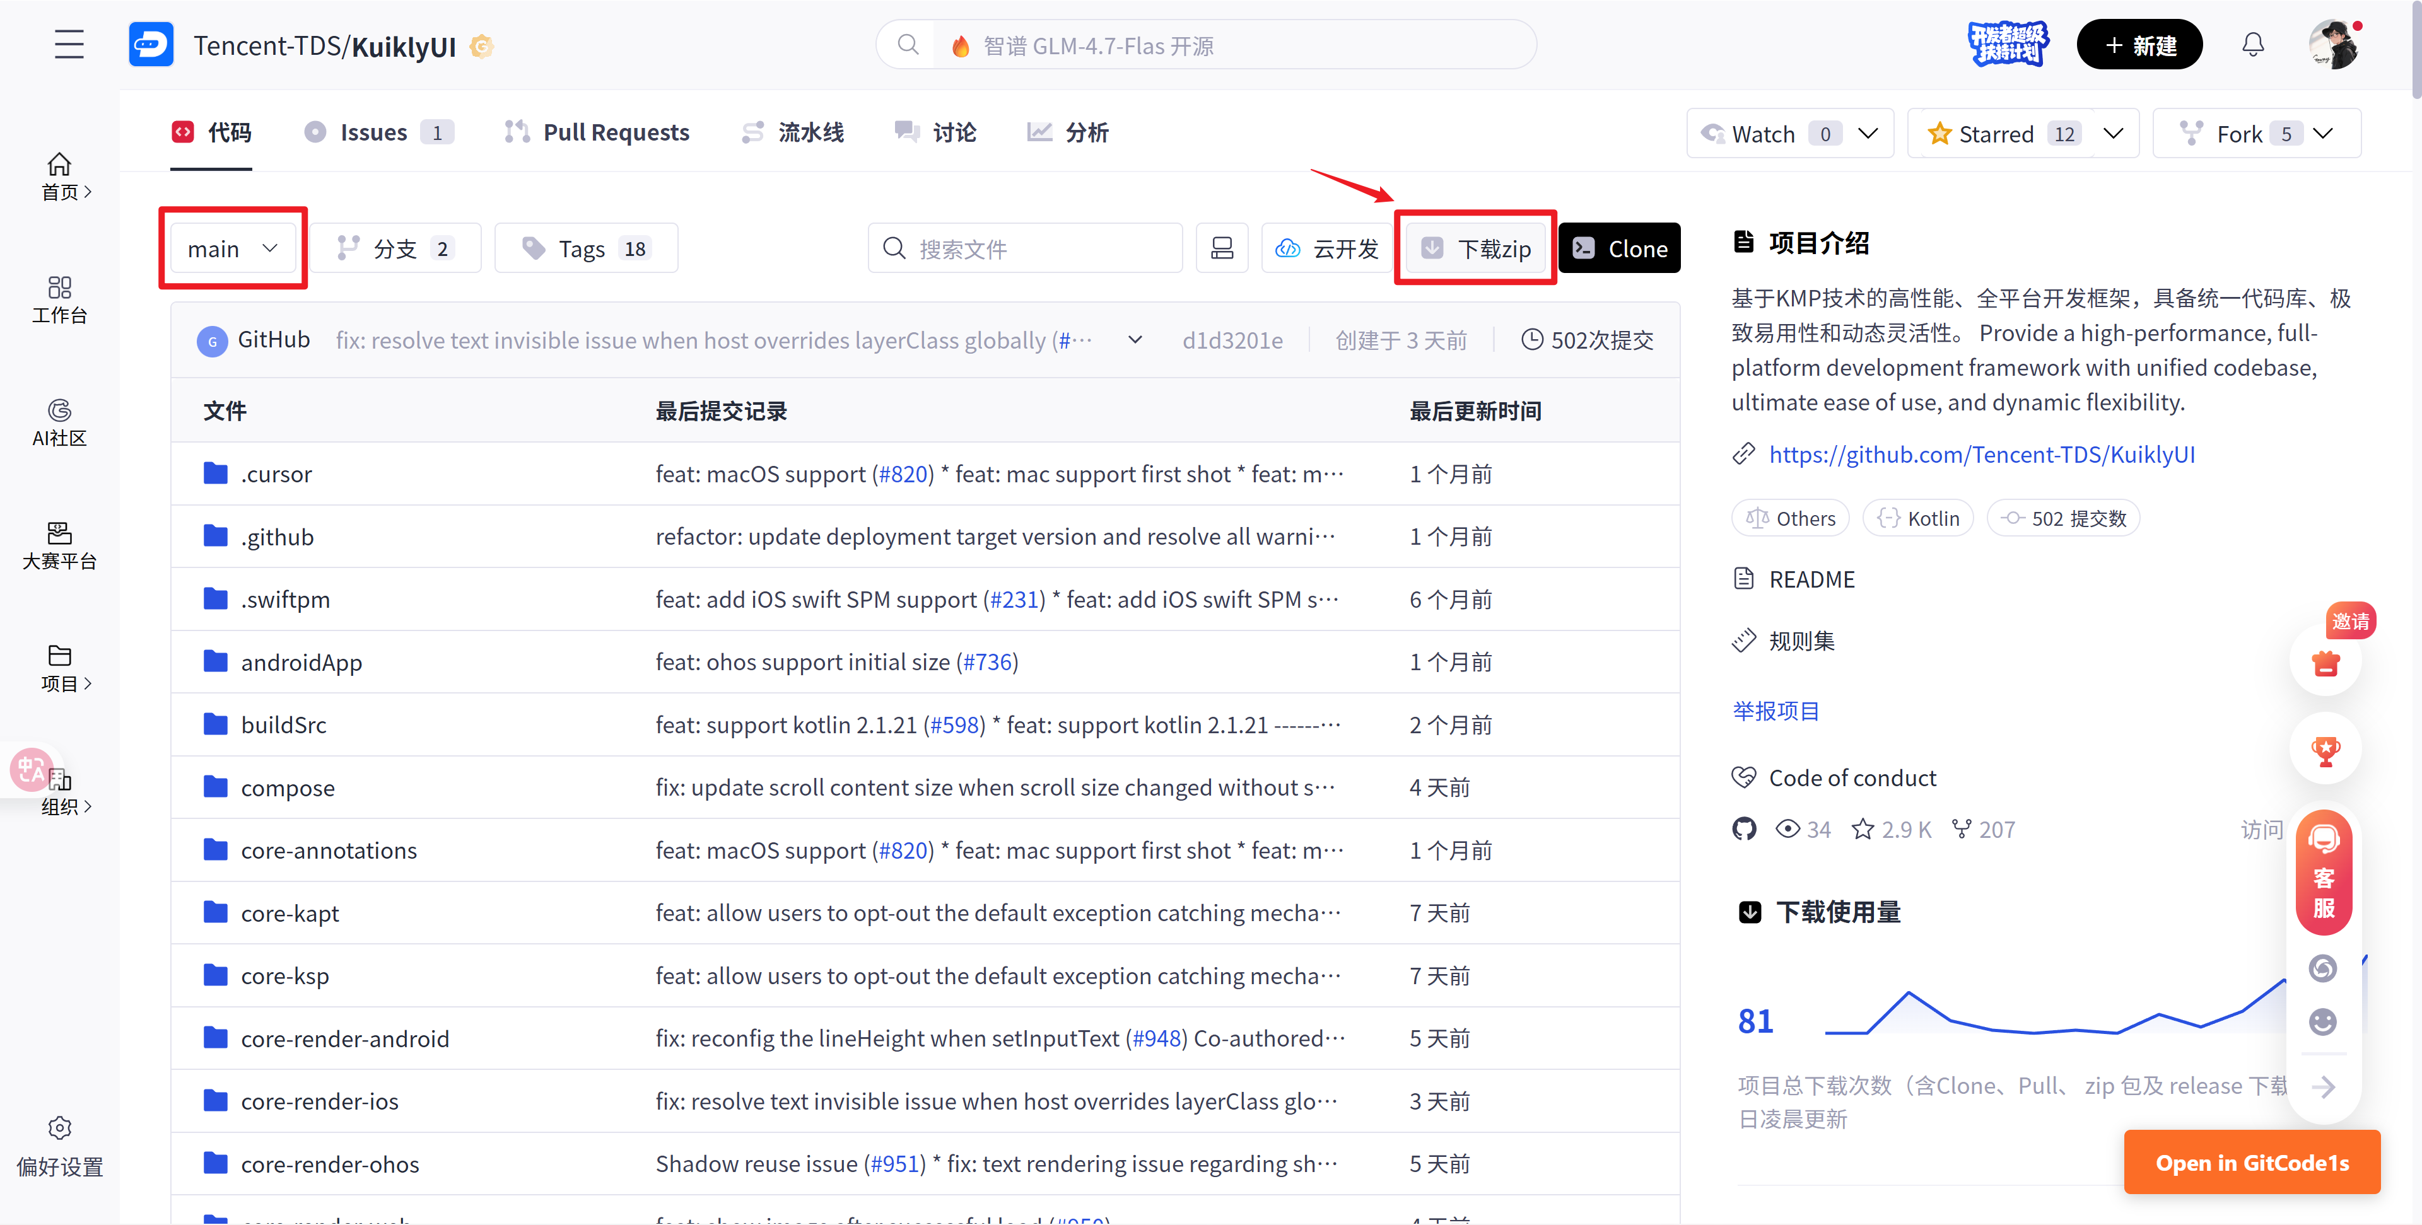Expand the latest commit message chevron
The image size is (2422, 1225).
[x=1135, y=340]
